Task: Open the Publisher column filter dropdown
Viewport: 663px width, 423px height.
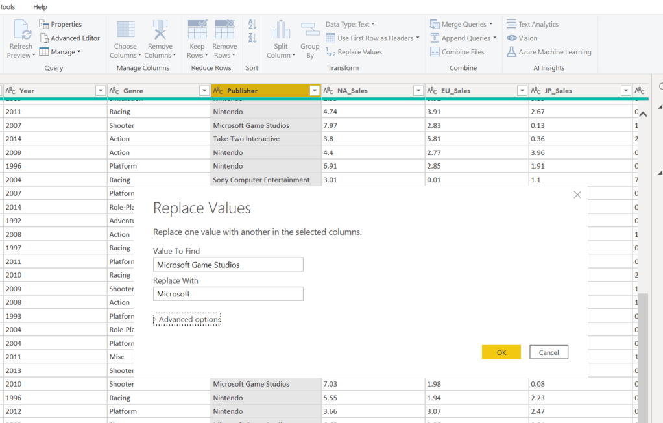Action: pos(315,91)
